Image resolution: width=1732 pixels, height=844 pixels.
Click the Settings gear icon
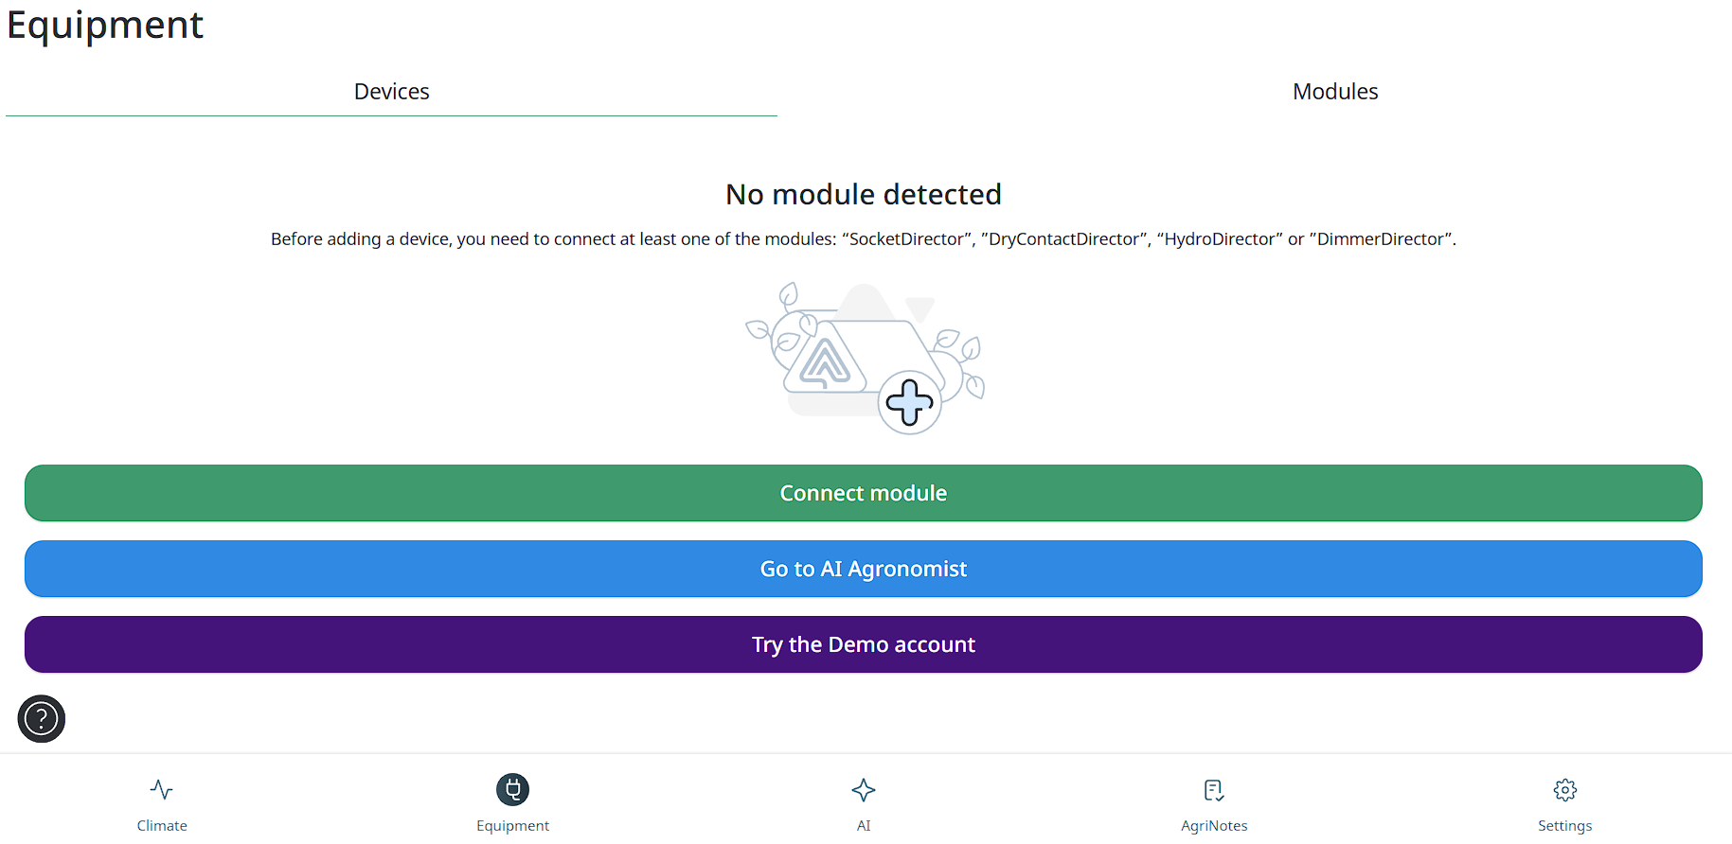1564,789
